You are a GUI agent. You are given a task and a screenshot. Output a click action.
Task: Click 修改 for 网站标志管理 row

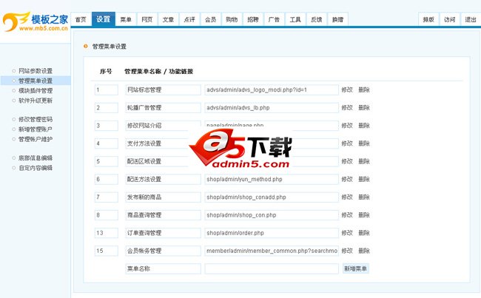[x=347, y=89]
